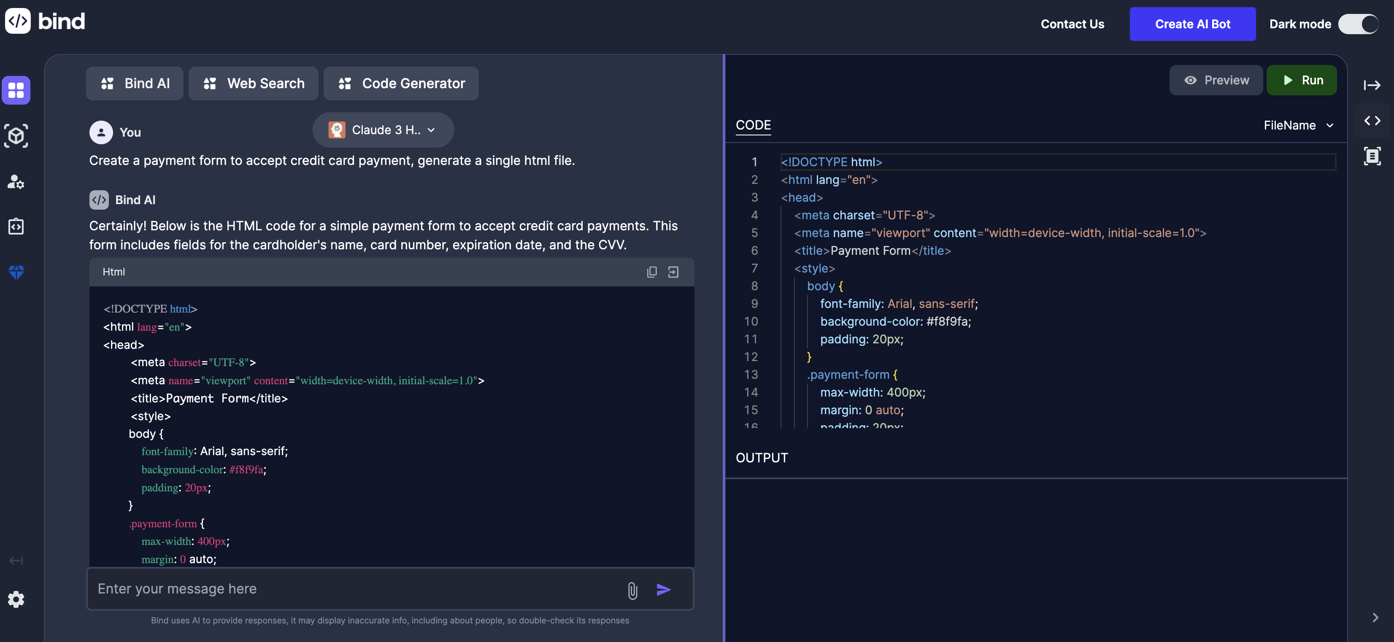Click the Bind uses AI disclaimer text
Screen dimensions: 1394x642
click(389, 620)
